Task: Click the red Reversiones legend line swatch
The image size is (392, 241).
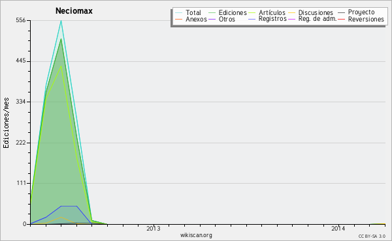Action: click(x=341, y=19)
